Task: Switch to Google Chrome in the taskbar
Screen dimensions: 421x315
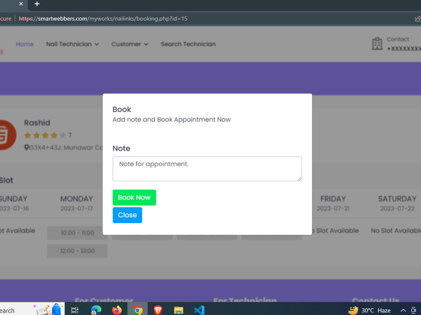Action: pos(138,310)
